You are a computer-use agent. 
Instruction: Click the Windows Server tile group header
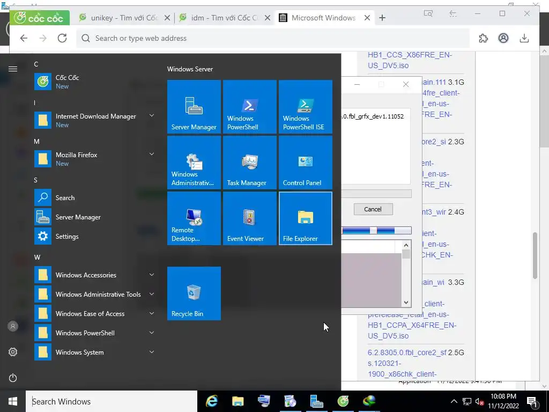click(190, 69)
